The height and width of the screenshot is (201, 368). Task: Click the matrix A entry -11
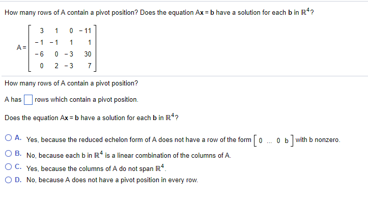click(85, 31)
